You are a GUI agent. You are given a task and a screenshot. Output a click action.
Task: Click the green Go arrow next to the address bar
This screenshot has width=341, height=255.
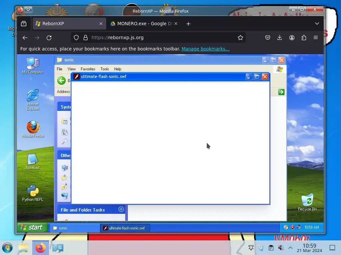pyautogui.click(x=281, y=92)
